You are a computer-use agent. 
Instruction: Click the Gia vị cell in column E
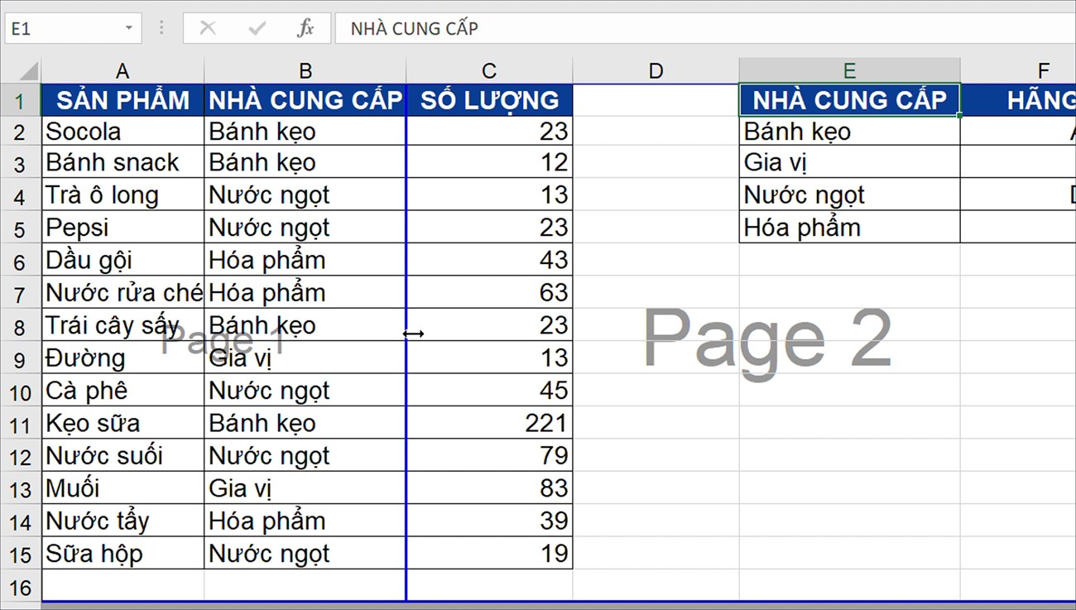[849, 163]
